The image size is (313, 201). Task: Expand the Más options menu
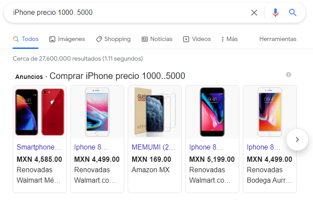[230, 39]
